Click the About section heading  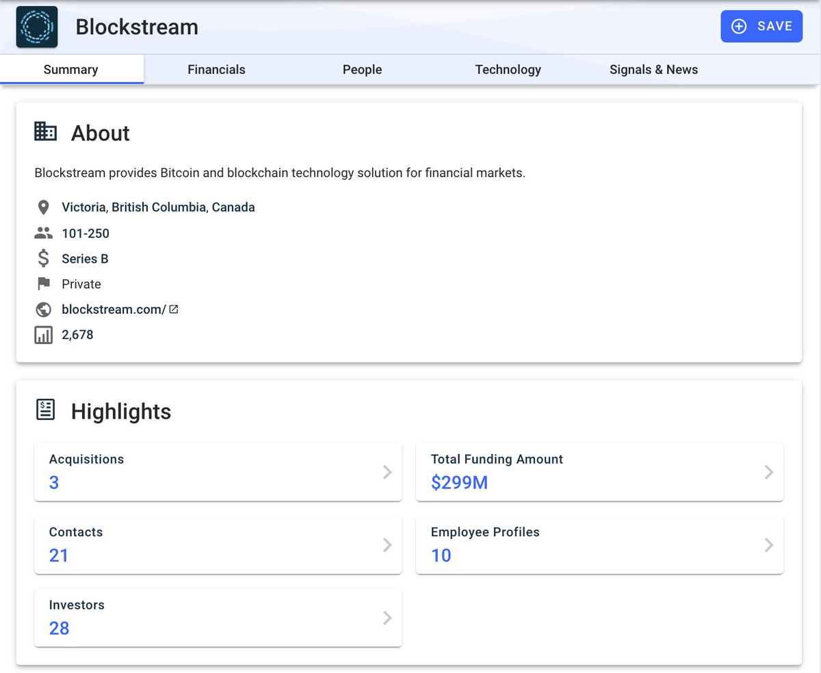click(x=101, y=133)
